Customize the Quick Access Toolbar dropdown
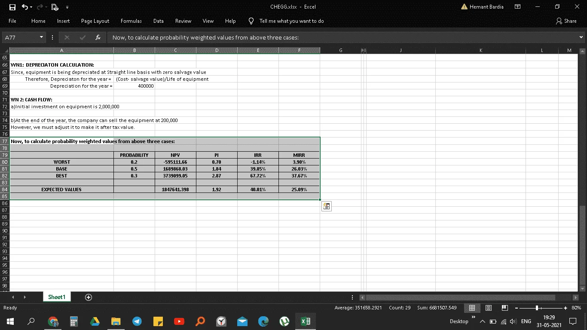Viewport: 587px width, 330px height. tap(66, 7)
